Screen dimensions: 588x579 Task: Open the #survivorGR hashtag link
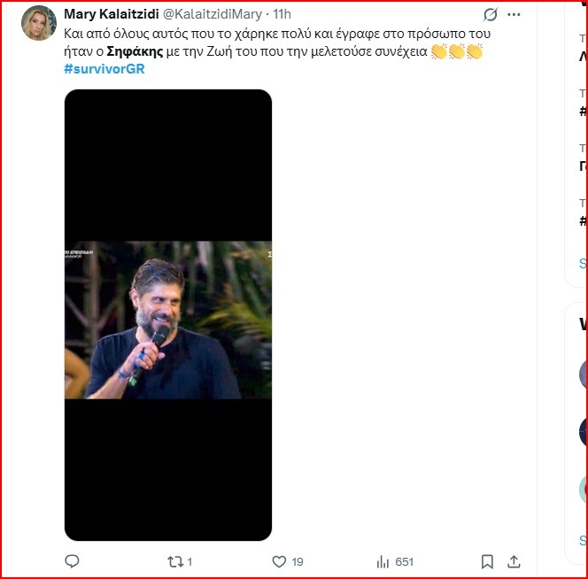point(104,69)
